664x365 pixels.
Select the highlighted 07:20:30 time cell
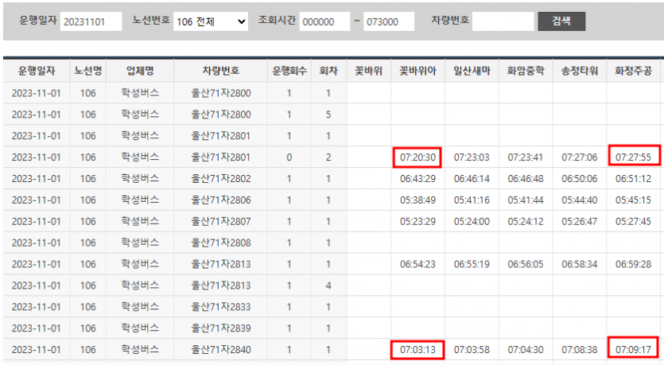[417, 157]
